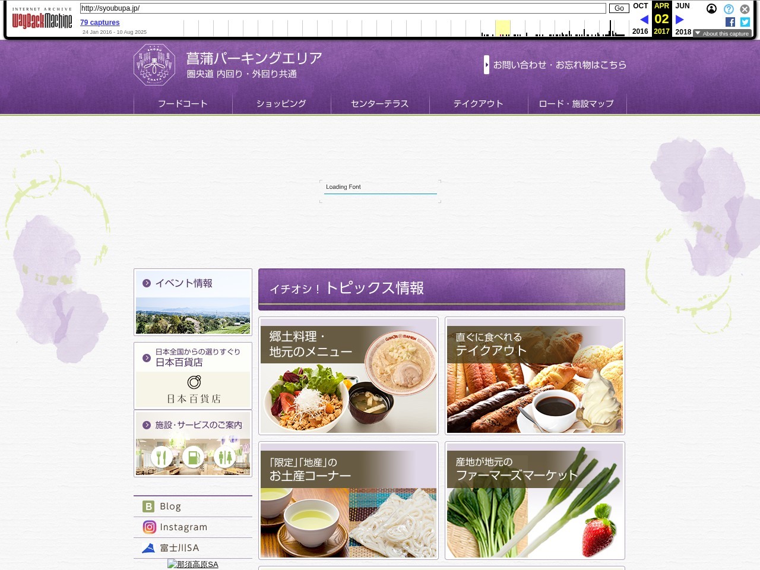Viewport: 760px width, 570px height.
Task: Click the Wayback Machine logo
Action: point(42,20)
